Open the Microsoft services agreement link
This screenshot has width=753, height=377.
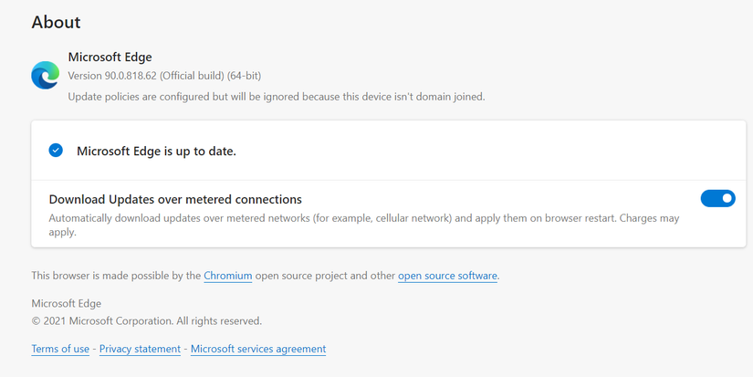[258, 349]
